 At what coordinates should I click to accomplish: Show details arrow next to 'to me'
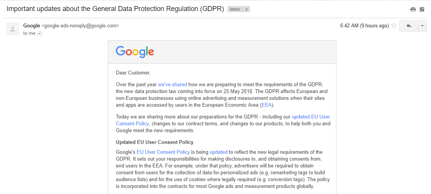coord(40,34)
